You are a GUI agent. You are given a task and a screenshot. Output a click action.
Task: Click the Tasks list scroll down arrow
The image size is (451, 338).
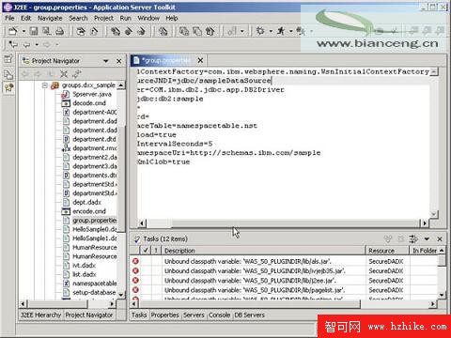click(442, 295)
